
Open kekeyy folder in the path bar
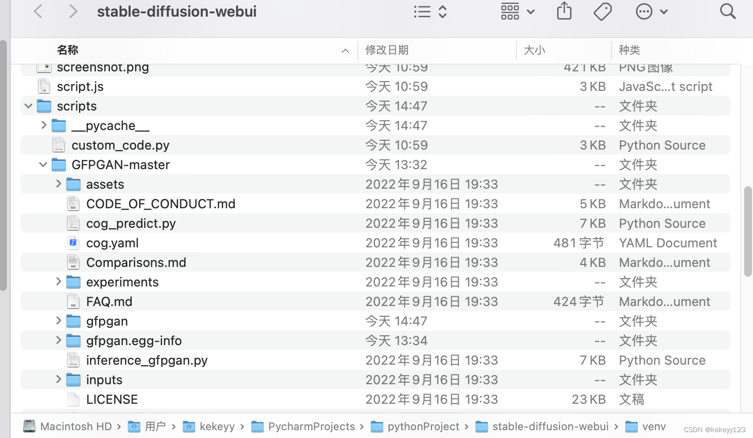click(x=209, y=426)
